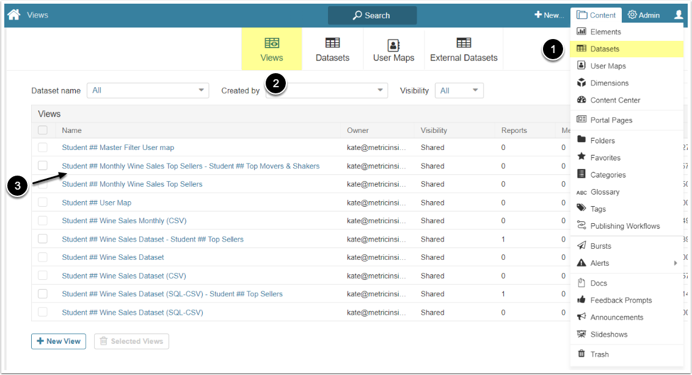Tick checkbox for Student ## User Map
The height and width of the screenshot is (375, 692).
[43, 202]
